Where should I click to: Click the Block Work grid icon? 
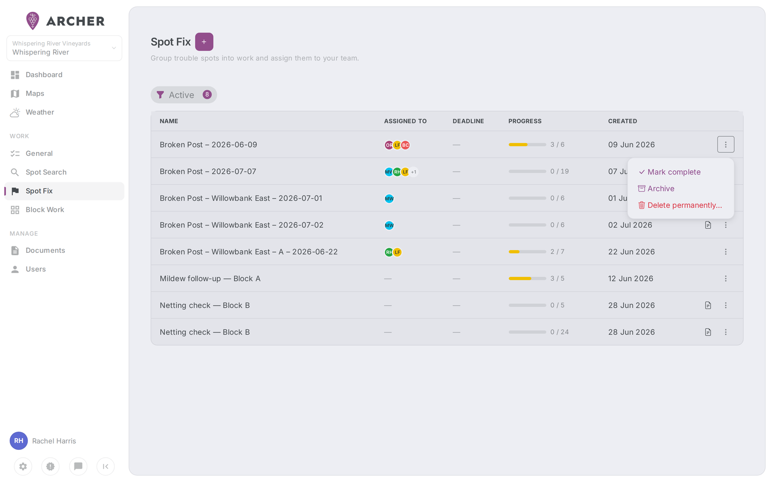click(x=15, y=210)
